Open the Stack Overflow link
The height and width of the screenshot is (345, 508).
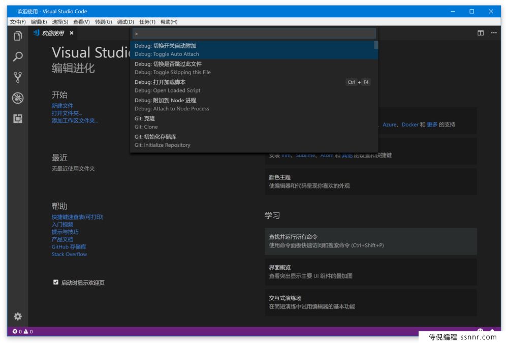69,254
